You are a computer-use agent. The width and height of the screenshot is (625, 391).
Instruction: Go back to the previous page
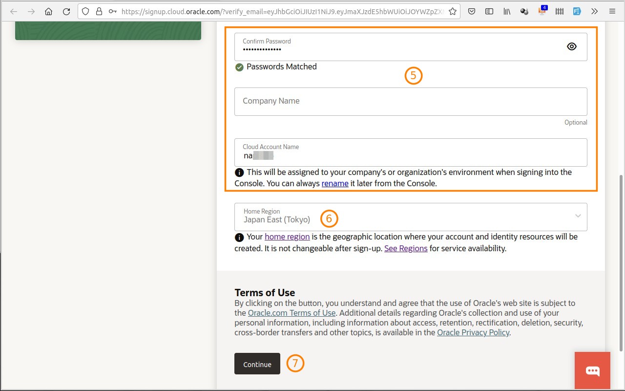tap(14, 11)
